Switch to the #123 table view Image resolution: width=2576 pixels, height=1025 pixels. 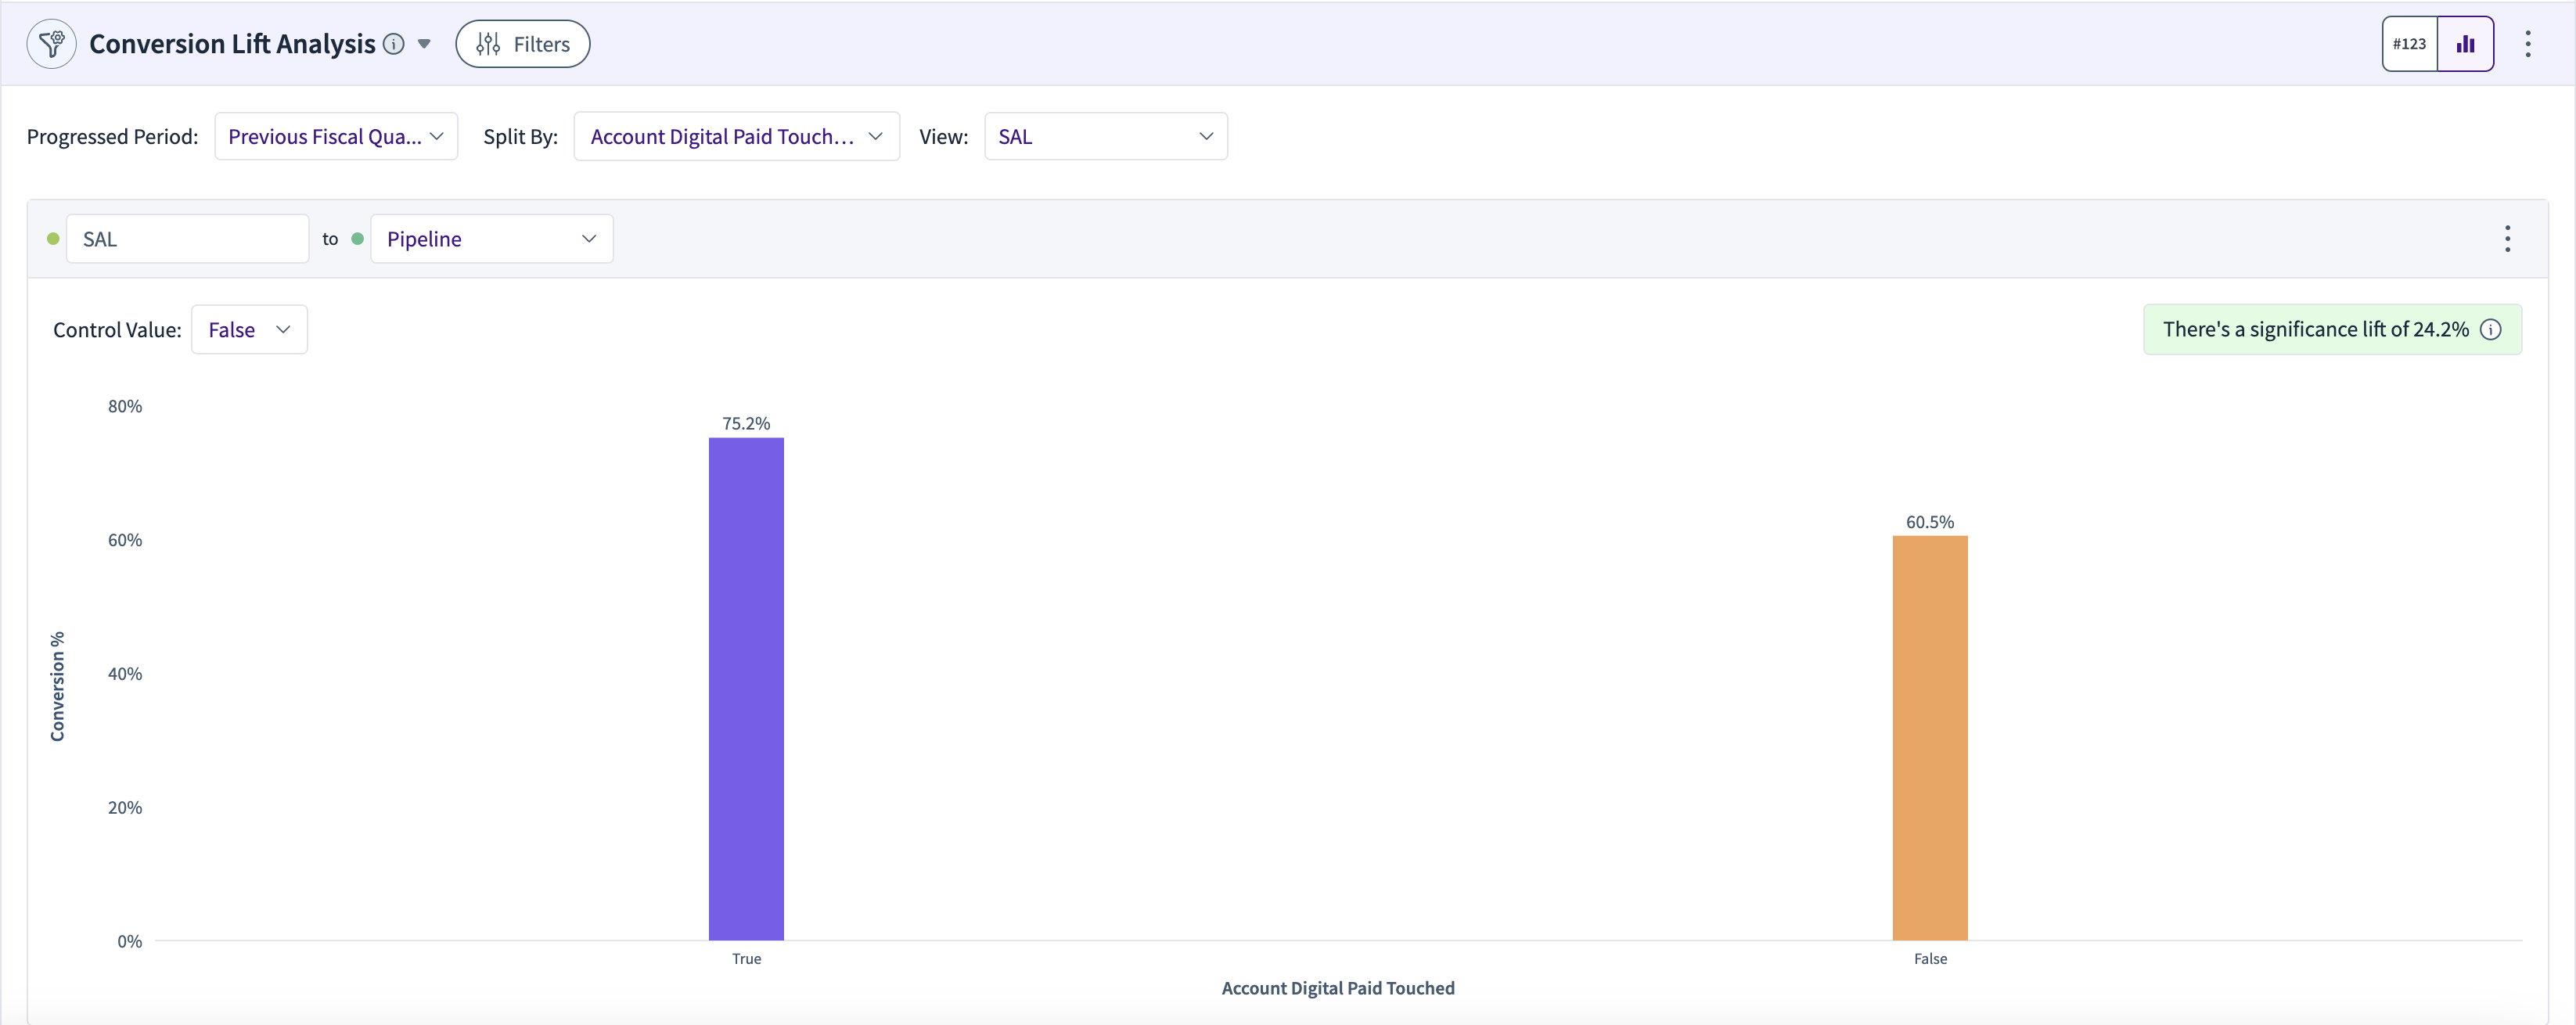click(2409, 44)
